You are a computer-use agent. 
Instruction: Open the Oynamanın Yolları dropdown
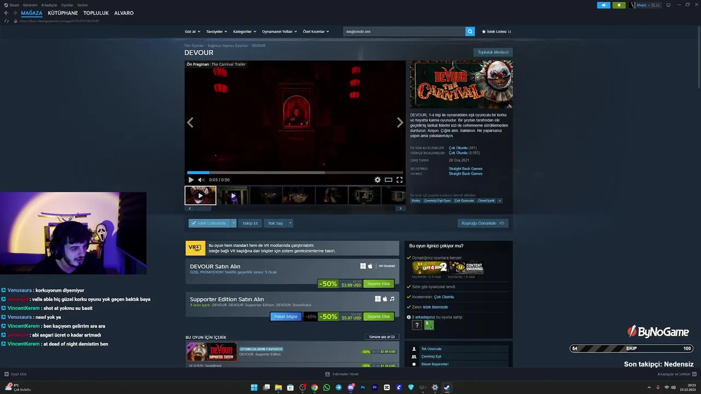tap(279, 32)
